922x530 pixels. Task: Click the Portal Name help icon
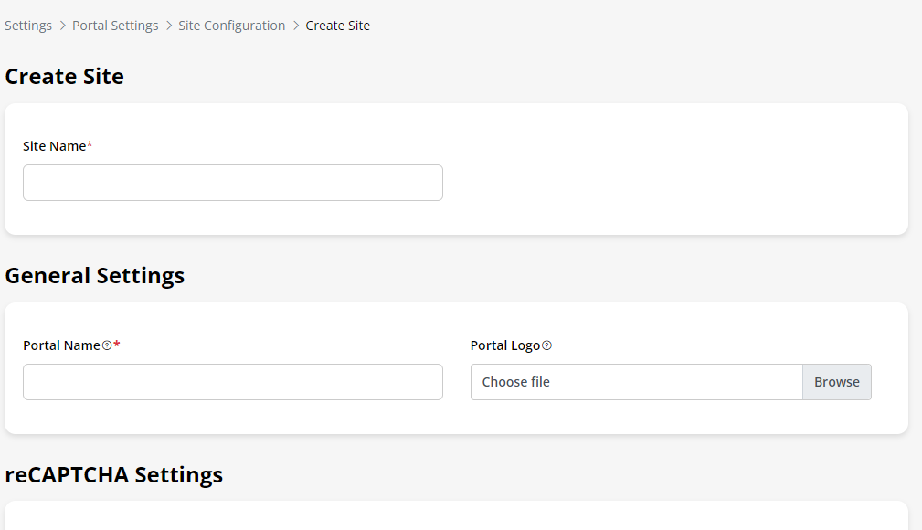(107, 345)
